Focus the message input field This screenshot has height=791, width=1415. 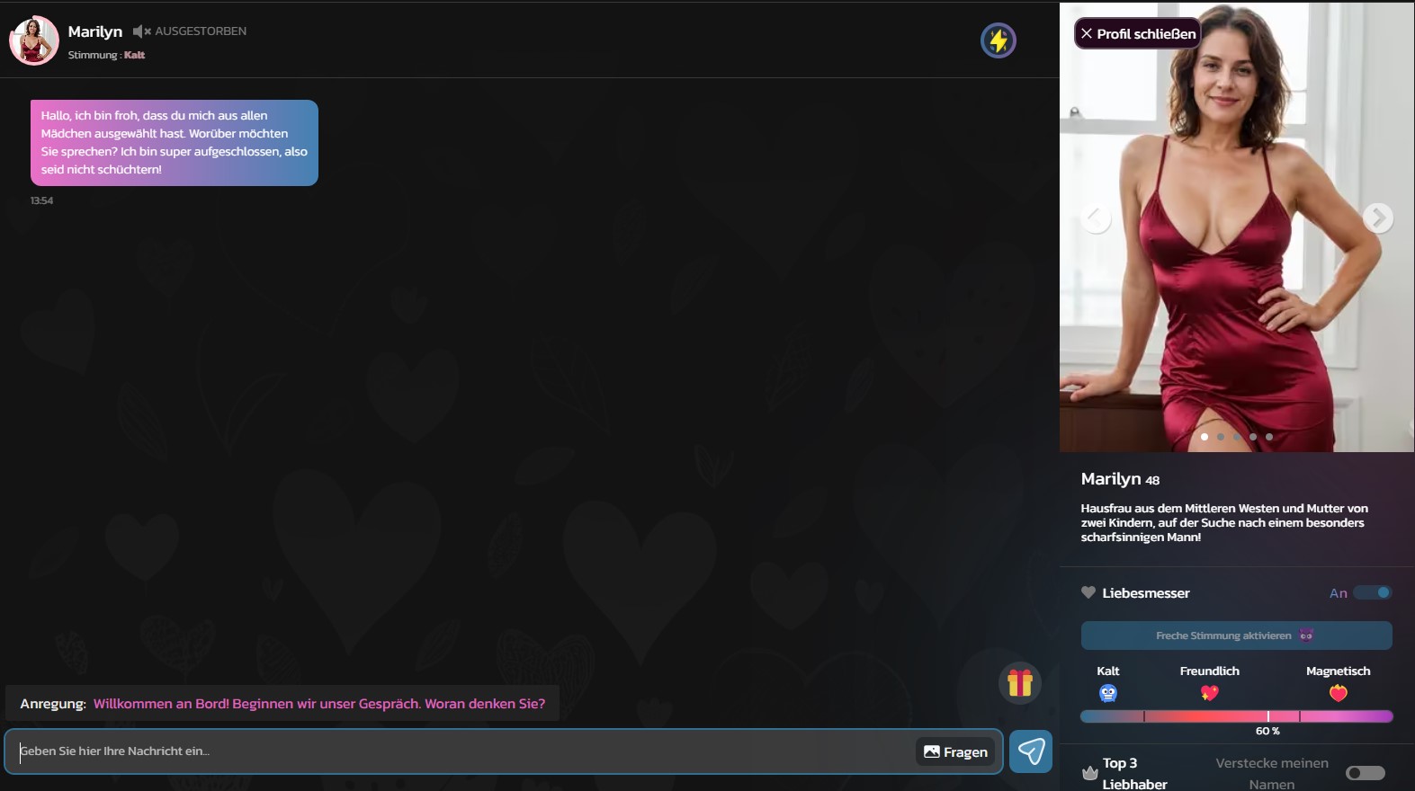464,751
